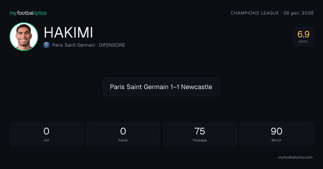The width and height of the screenshot is (323, 169).
Task: Click the HAKIMI player name heading
Action: (68, 33)
